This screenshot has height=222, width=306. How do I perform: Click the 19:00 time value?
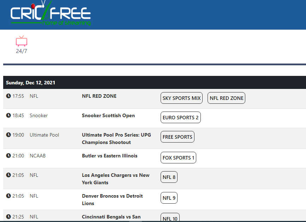(x=18, y=135)
